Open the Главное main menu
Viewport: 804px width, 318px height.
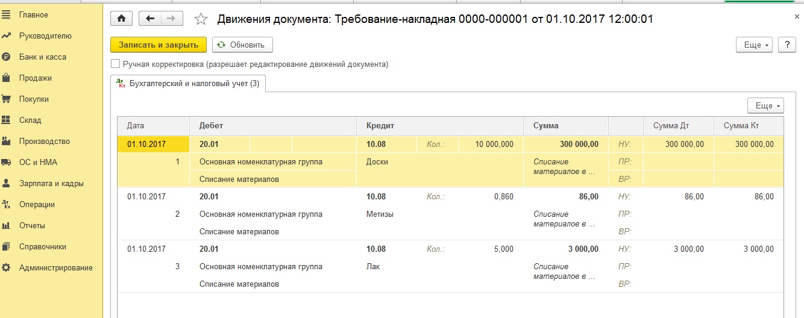(33, 14)
